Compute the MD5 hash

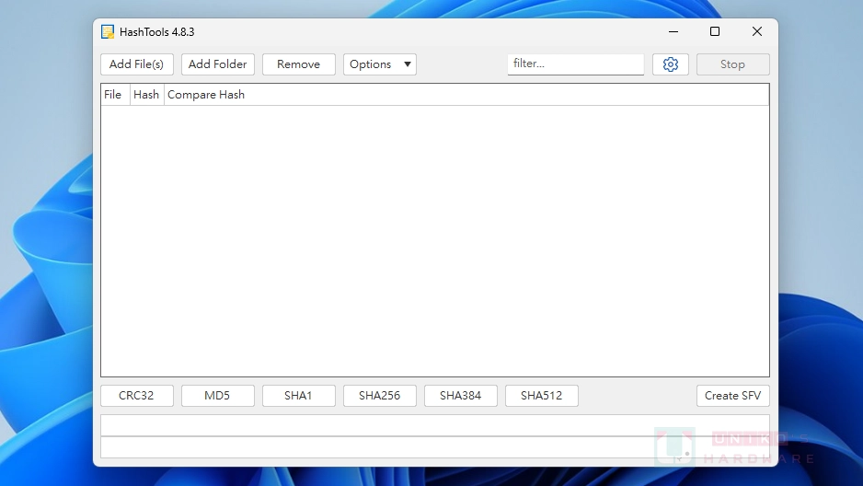[x=218, y=396]
